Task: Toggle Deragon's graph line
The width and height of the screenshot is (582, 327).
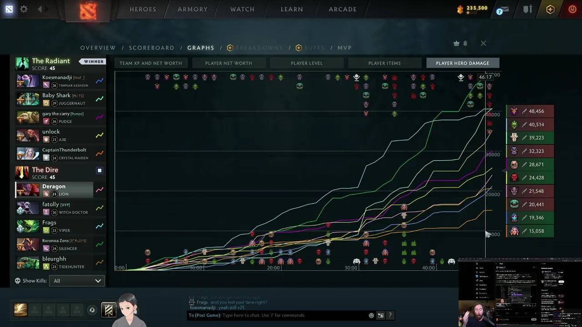Action: click(x=100, y=189)
